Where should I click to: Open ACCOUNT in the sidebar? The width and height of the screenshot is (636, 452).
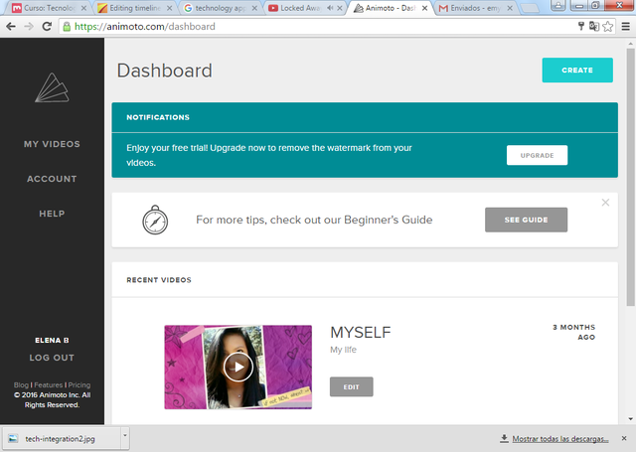click(52, 179)
